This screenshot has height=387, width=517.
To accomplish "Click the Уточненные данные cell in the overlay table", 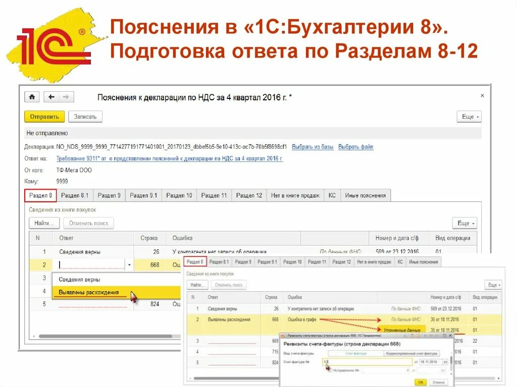I will (x=401, y=330).
